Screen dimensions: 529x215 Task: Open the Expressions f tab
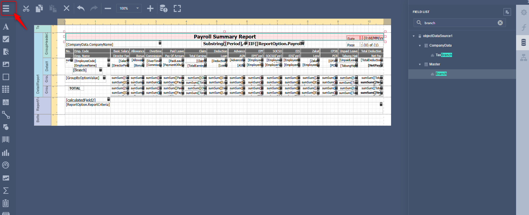click(x=524, y=27)
